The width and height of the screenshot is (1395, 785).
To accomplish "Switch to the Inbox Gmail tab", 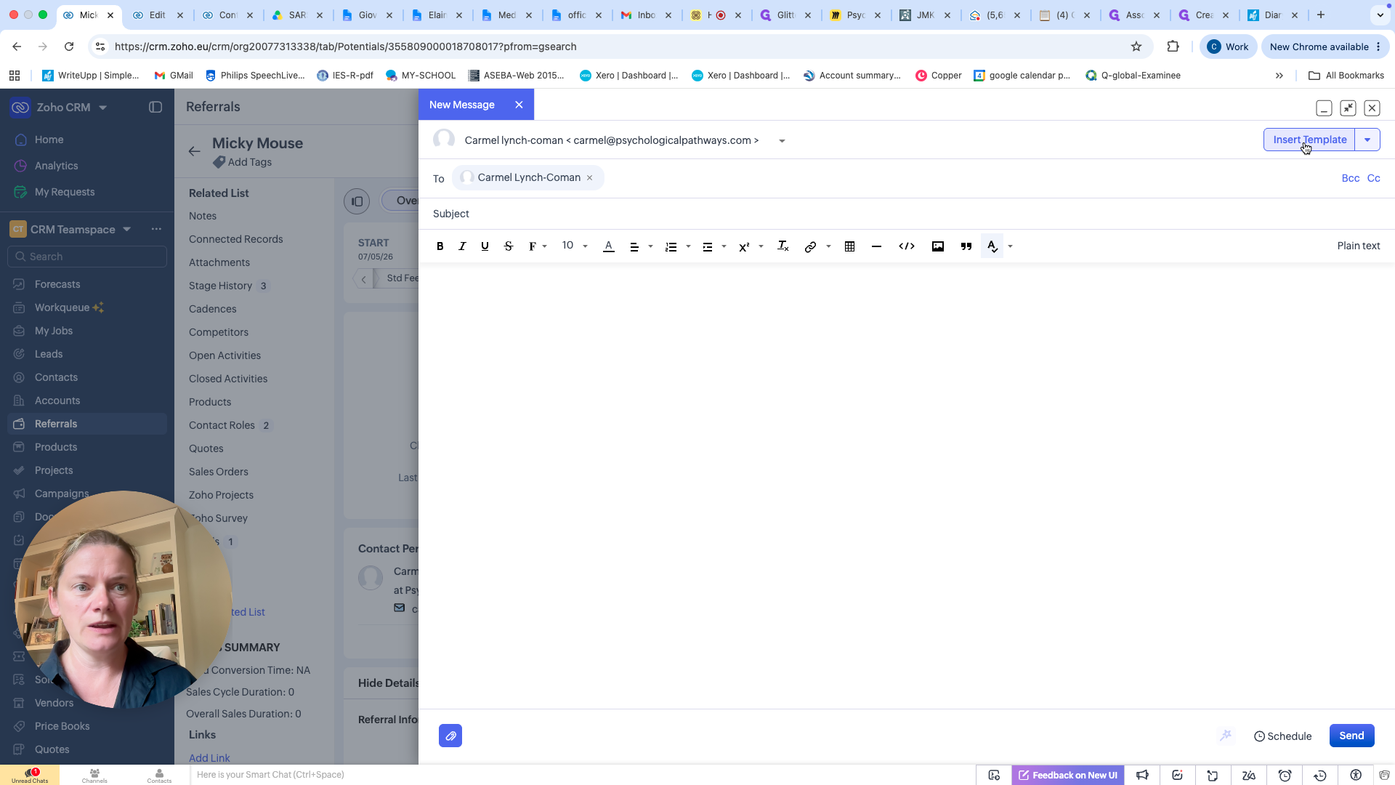I will coord(645,15).
